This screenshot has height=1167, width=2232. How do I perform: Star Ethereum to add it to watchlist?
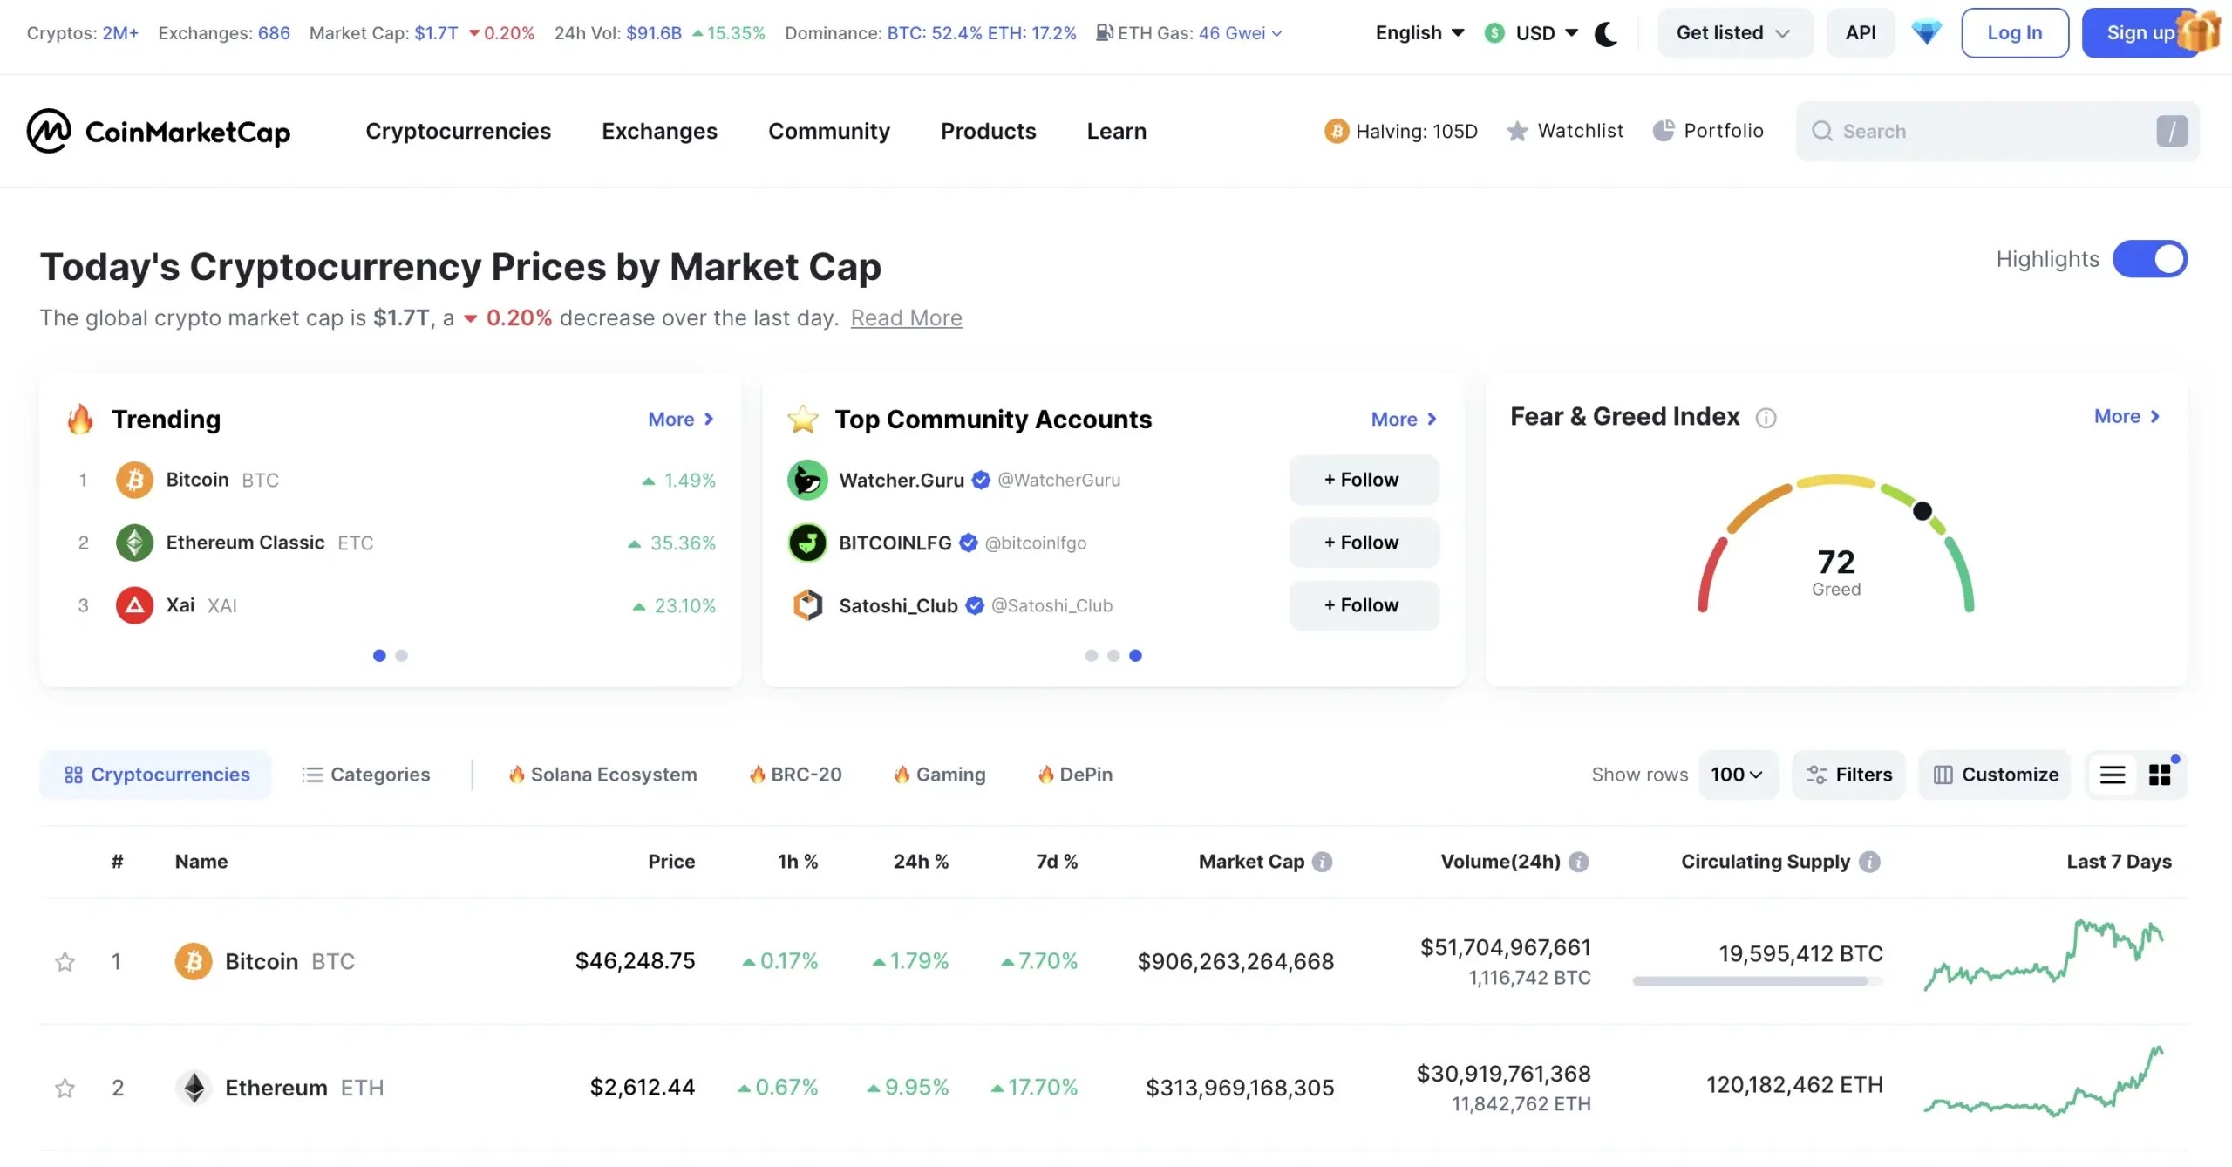pos(64,1088)
